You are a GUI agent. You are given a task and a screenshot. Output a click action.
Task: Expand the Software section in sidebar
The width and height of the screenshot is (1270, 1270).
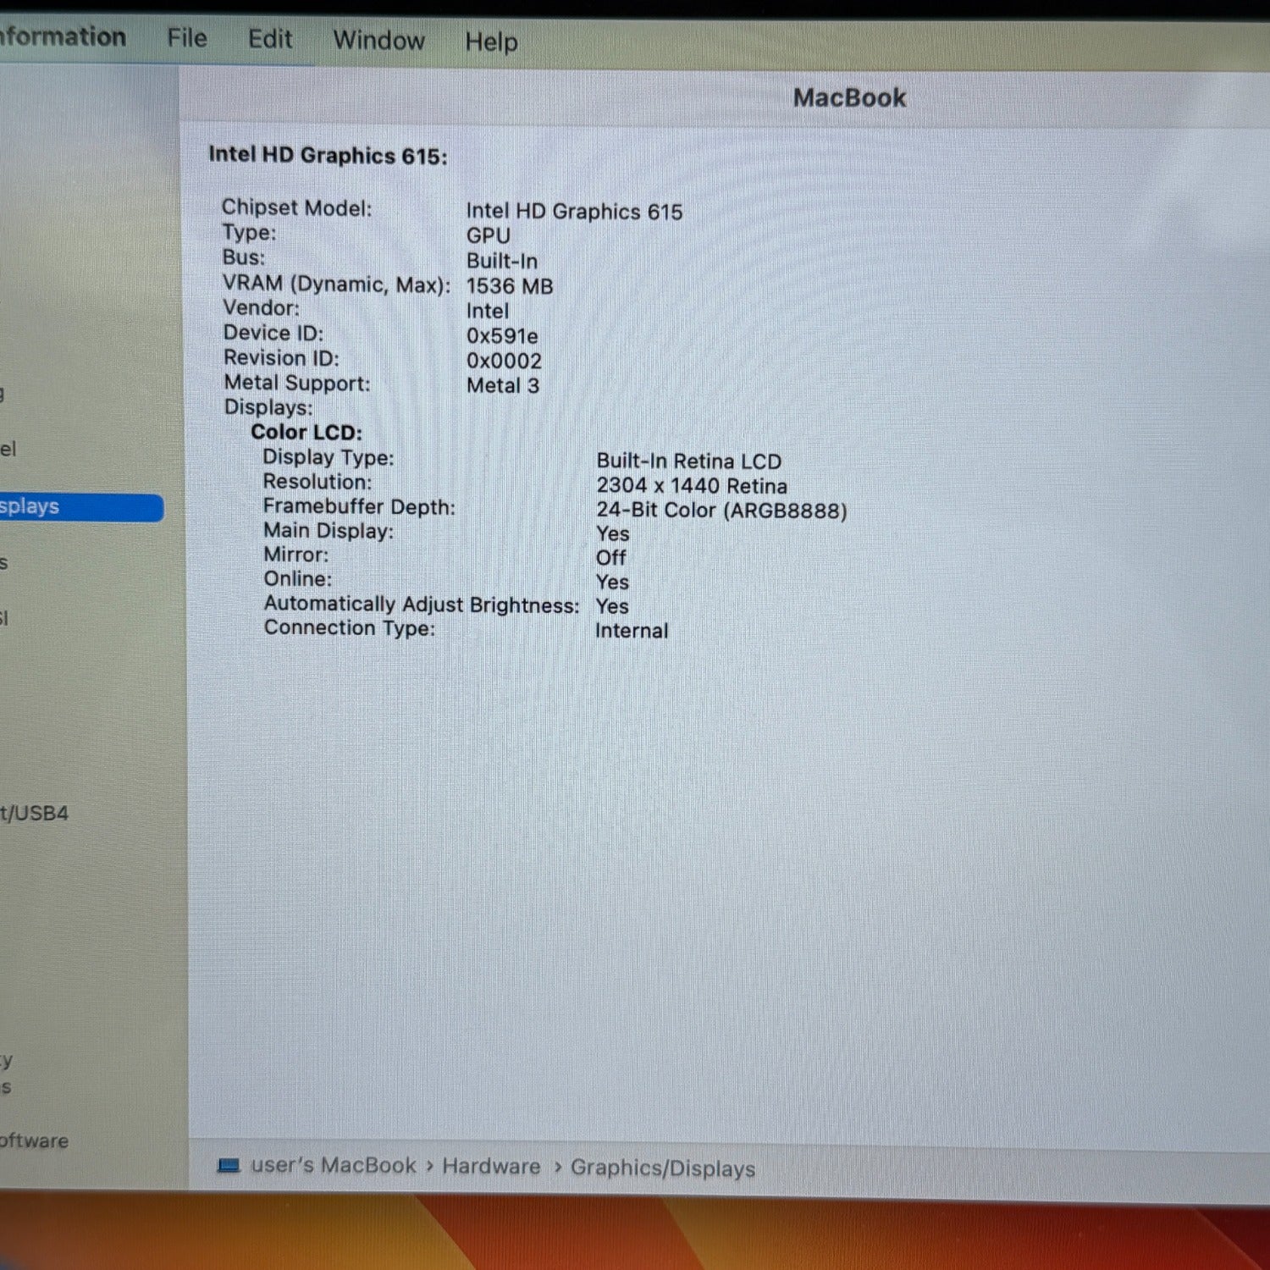(34, 1140)
